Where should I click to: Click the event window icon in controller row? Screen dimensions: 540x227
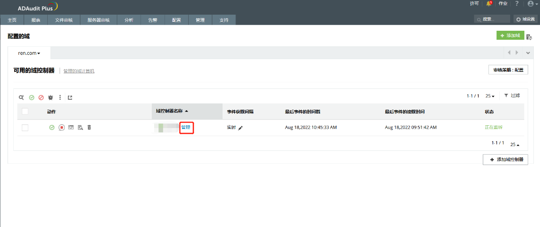[x=71, y=127]
